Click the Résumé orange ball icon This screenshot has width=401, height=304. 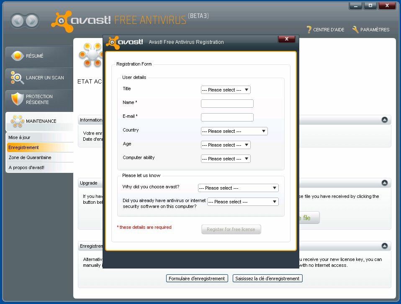[x=18, y=56]
